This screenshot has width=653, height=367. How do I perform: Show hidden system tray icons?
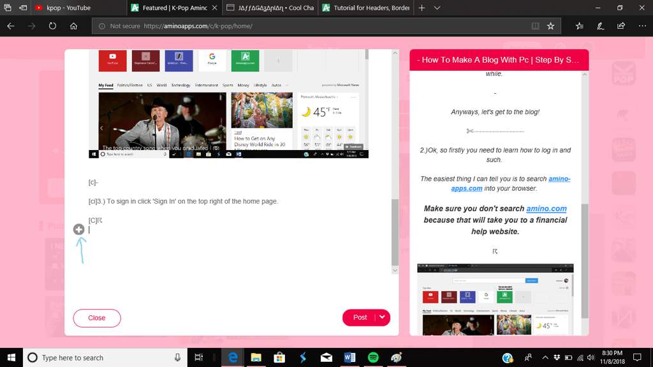(x=544, y=357)
